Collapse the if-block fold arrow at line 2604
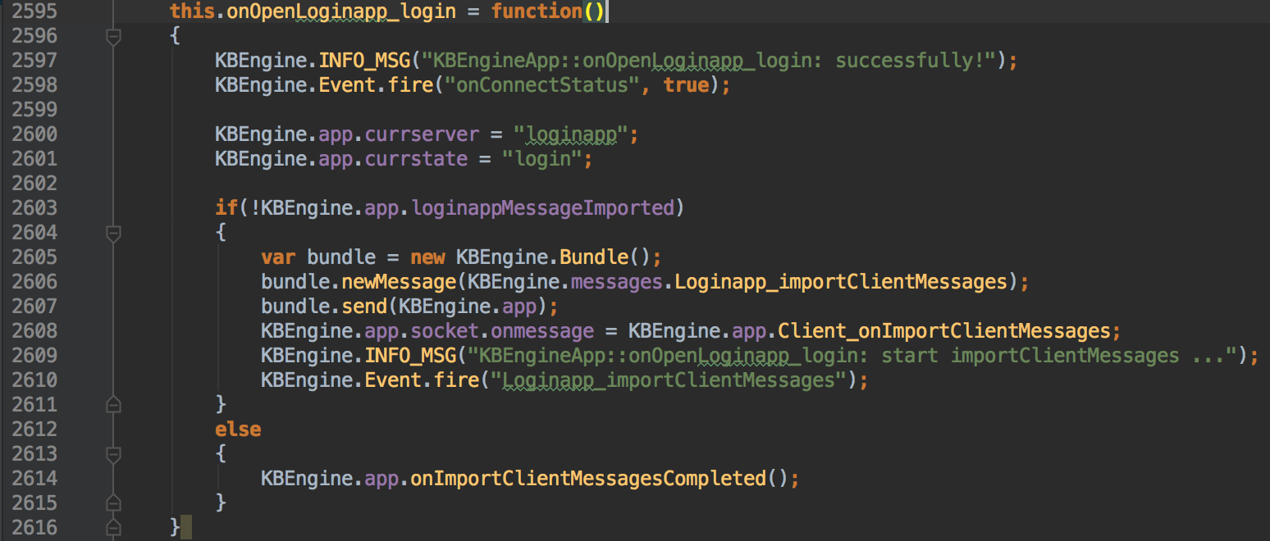Screen dimensions: 1270x541 pyautogui.click(x=113, y=232)
